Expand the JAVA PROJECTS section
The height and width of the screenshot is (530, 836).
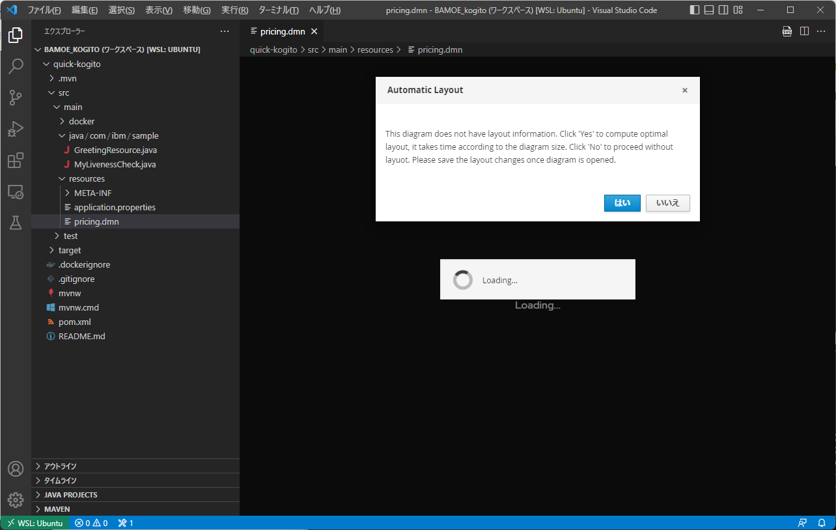click(x=135, y=495)
